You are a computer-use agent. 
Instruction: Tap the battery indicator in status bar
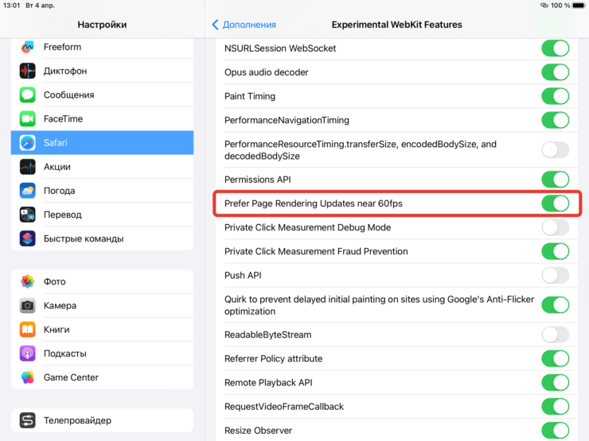[574, 6]
